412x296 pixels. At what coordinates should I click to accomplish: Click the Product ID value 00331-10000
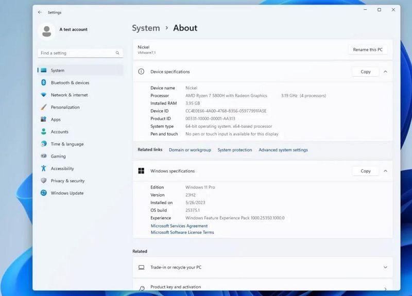point(210,118)
